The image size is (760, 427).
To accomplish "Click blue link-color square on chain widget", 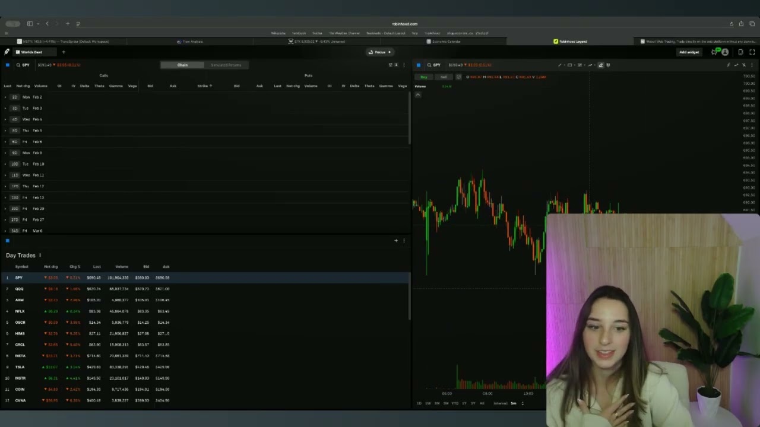I will point(7,65).
